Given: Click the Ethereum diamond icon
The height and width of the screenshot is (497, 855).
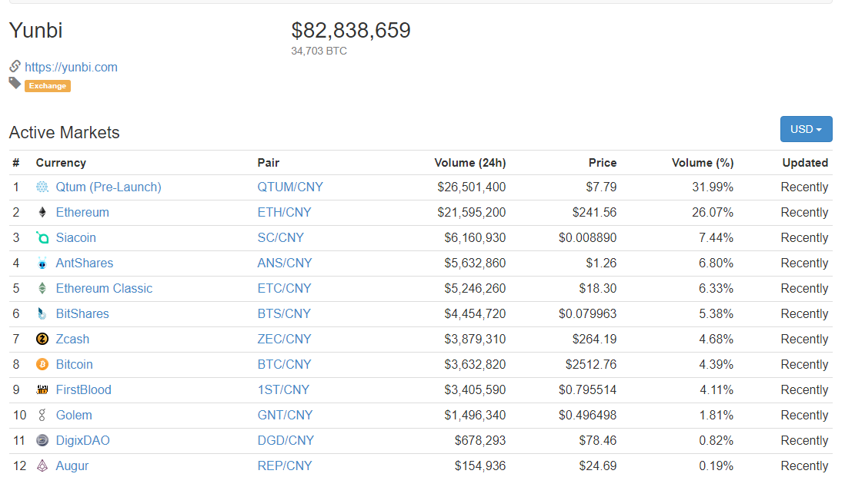Looking at the screenshot, I should click(42, 212).
